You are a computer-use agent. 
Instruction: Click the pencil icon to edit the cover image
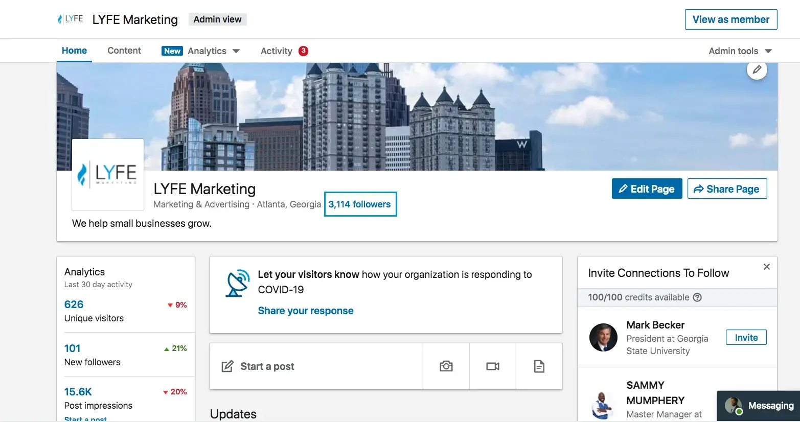tap(757, 69)
